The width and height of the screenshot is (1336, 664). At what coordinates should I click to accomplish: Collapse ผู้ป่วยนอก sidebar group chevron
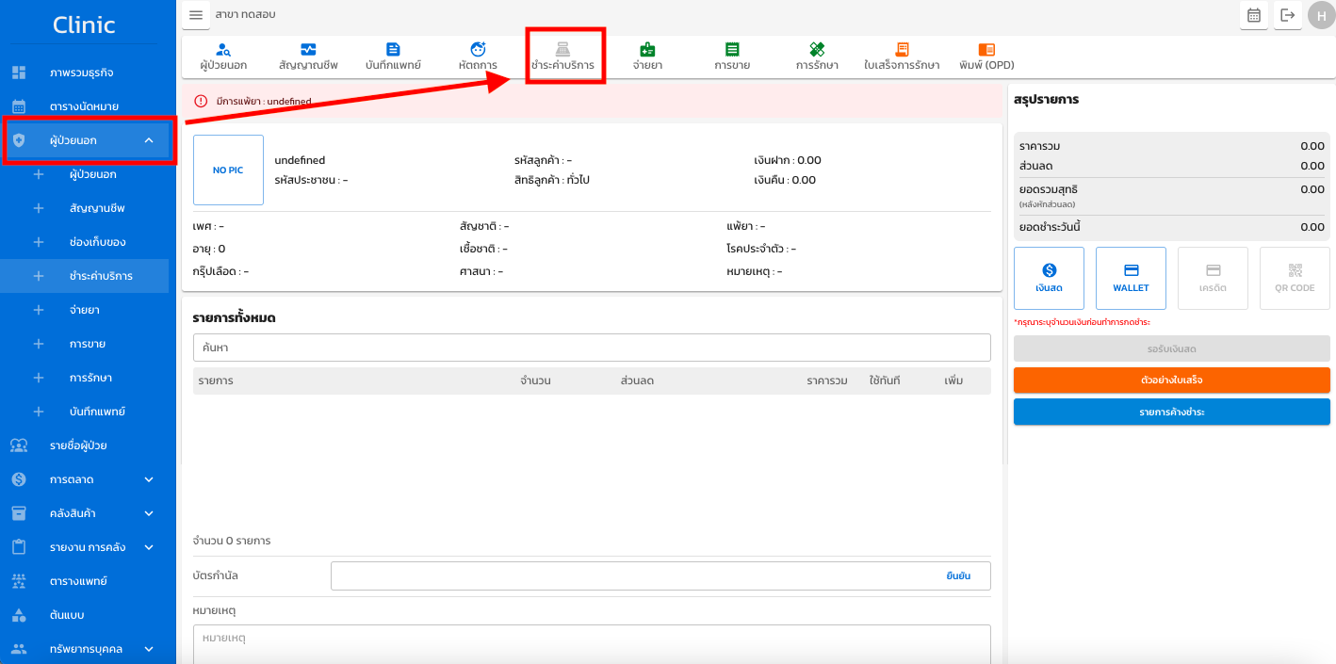click(x=149, y=140)
